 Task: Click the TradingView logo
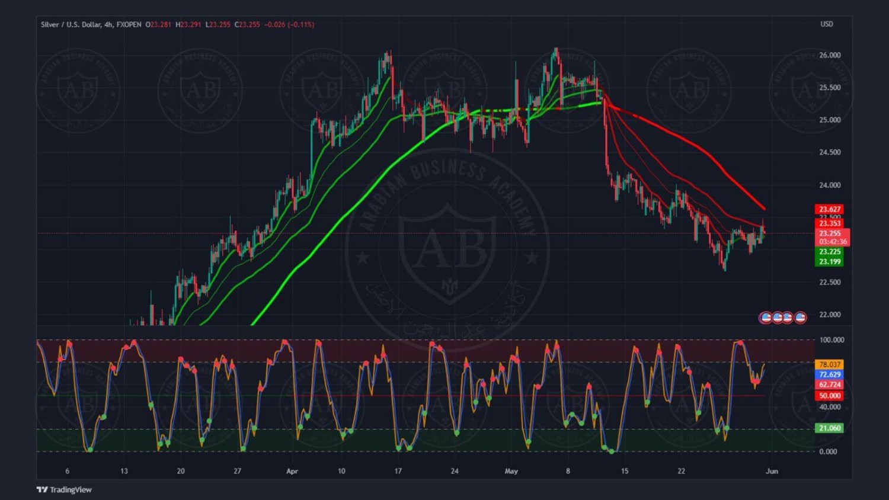click(x=64, y=489)
